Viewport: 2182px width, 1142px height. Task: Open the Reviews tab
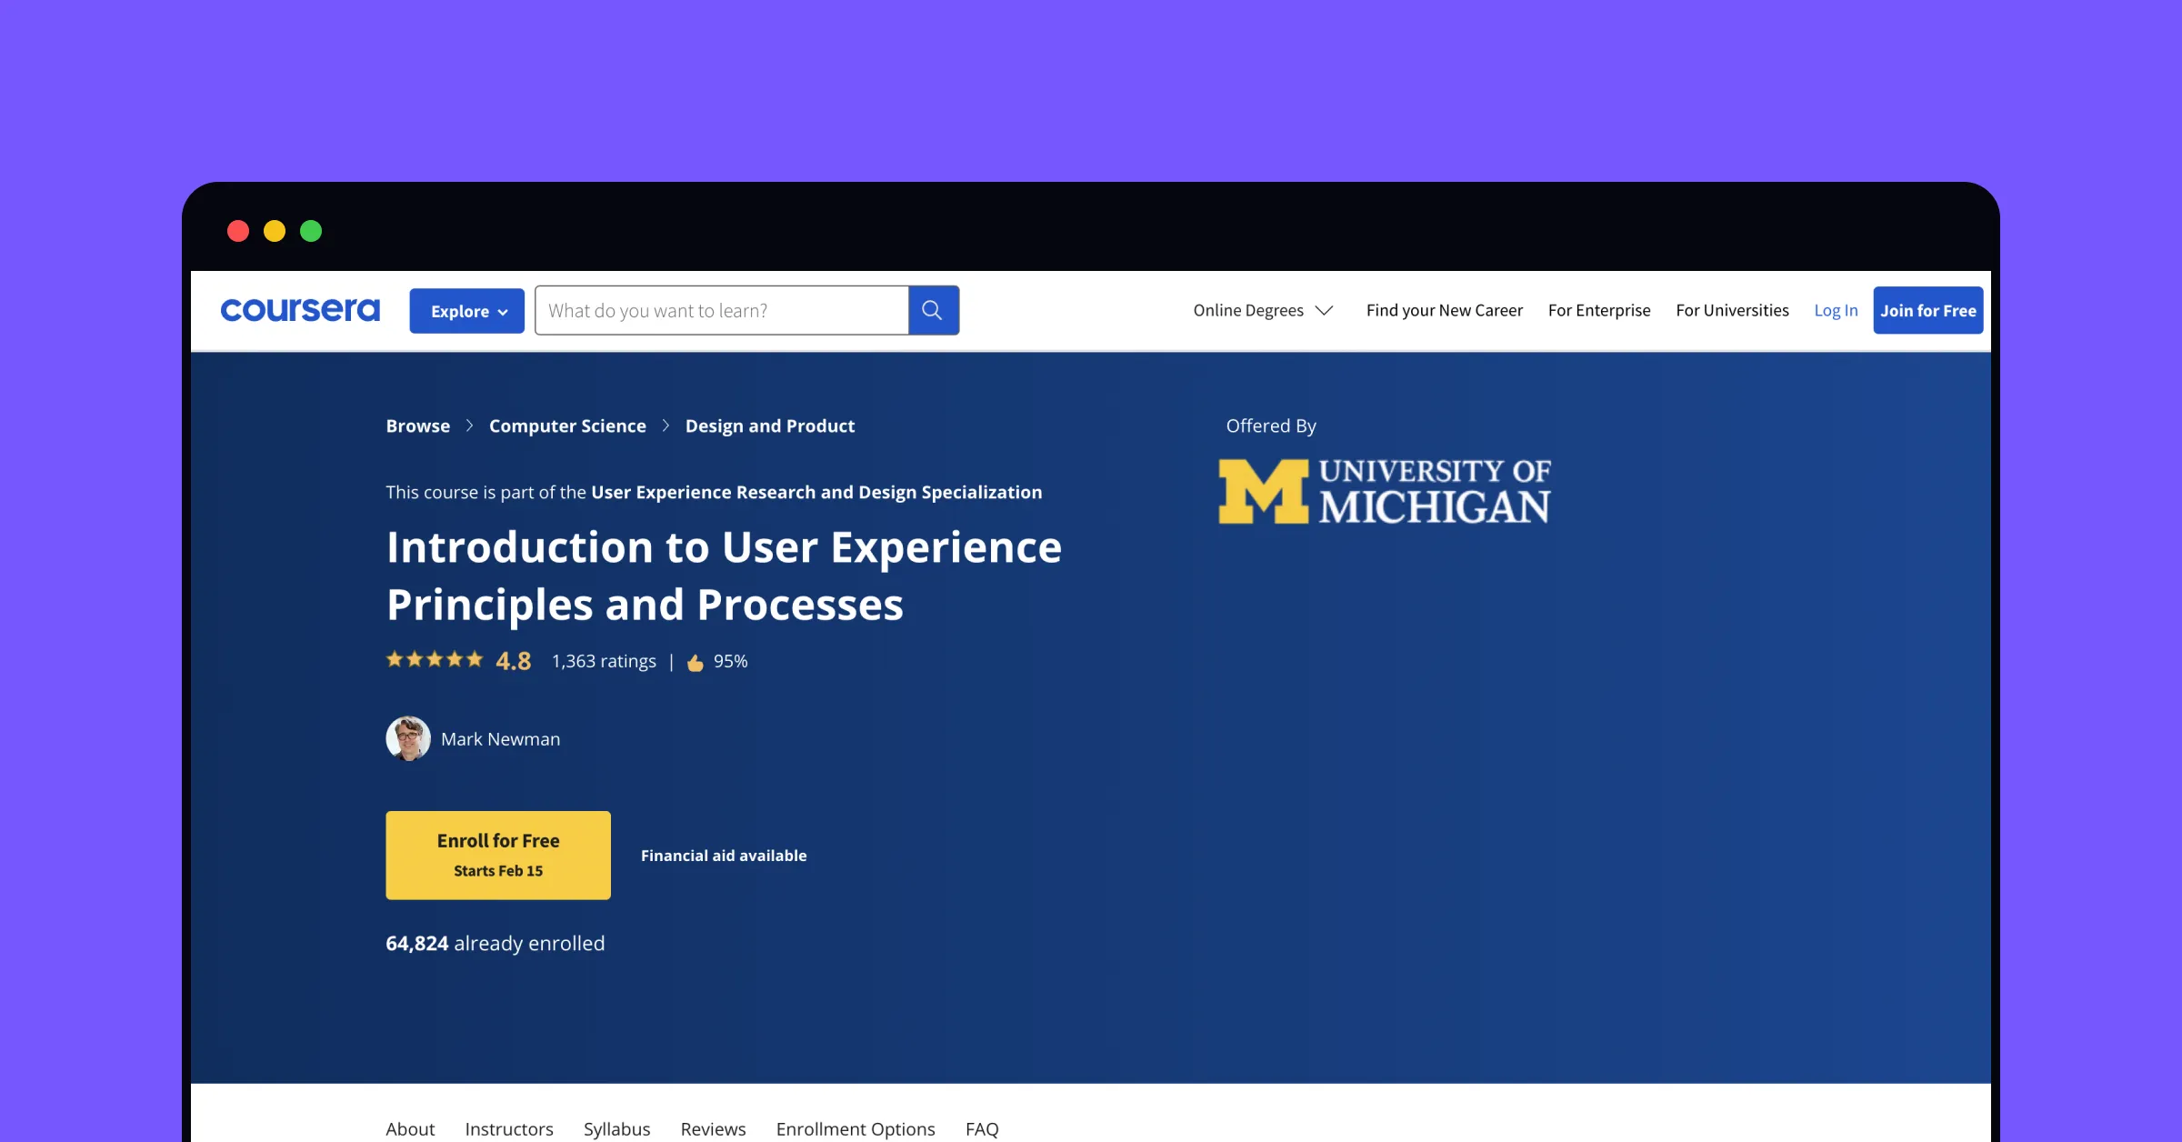(713, 1128)
